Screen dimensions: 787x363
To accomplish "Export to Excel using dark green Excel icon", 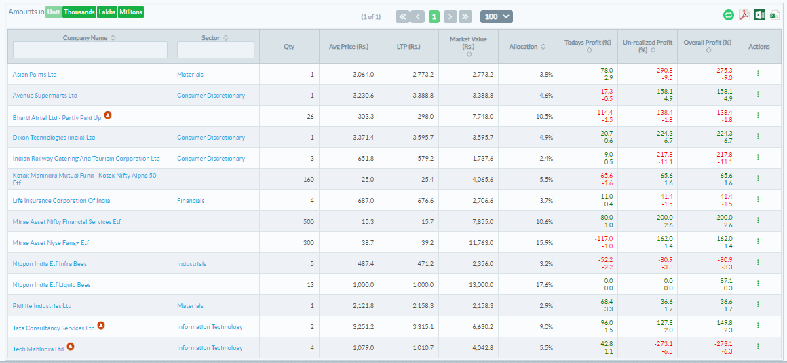I will [759, 15].
